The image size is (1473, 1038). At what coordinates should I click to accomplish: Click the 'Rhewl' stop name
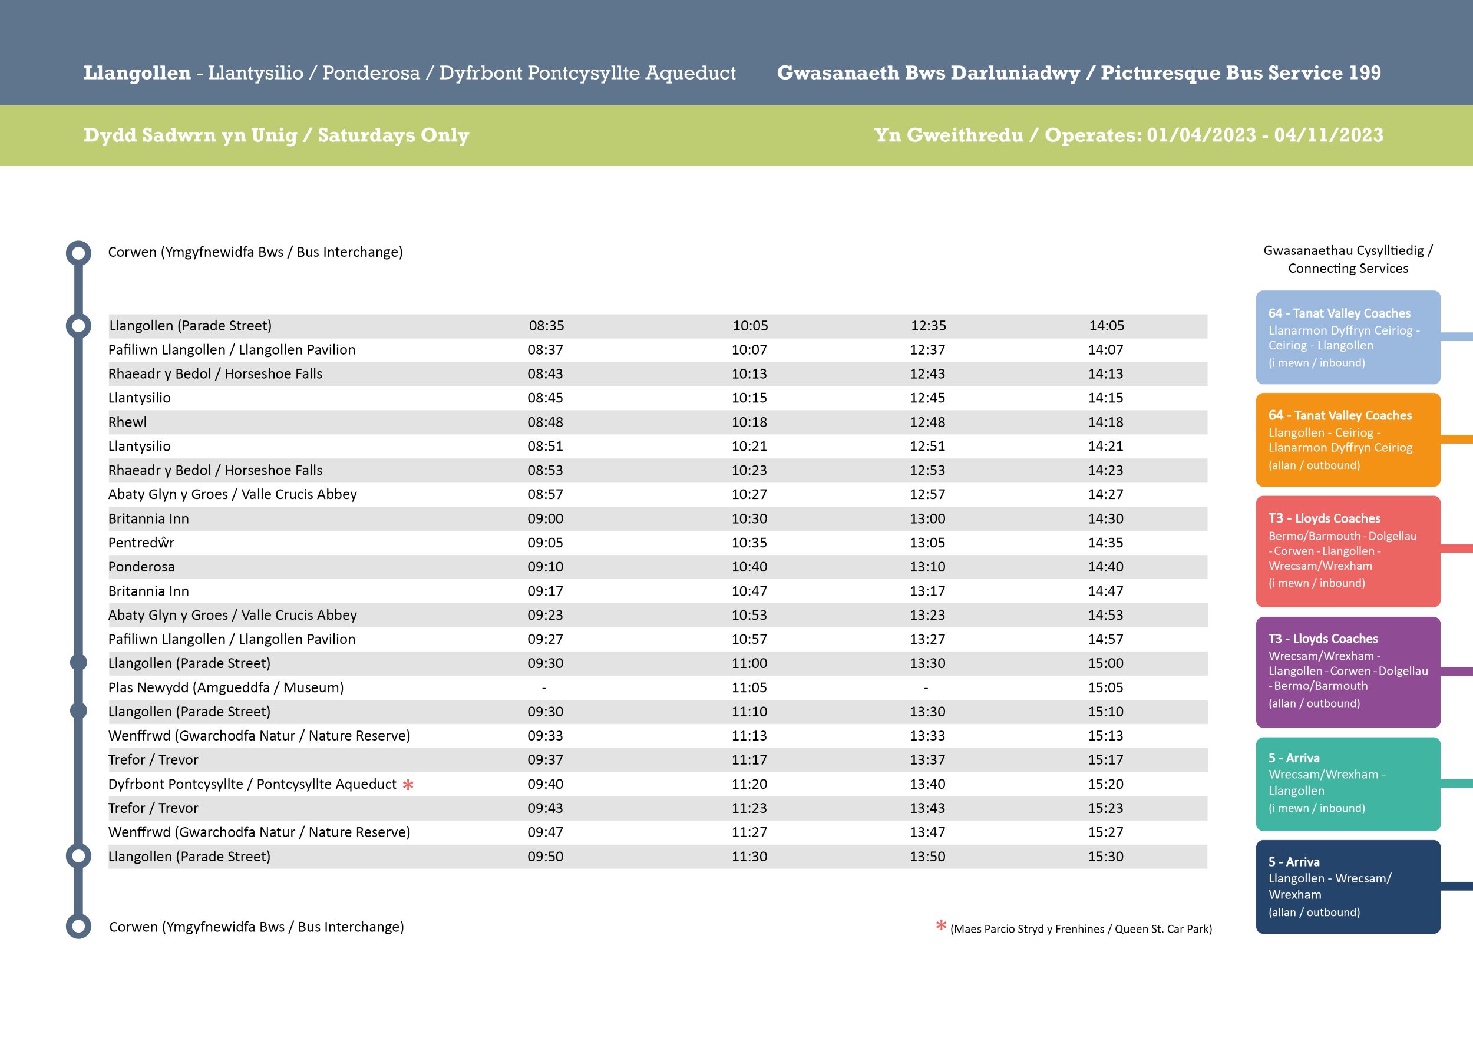tap(127, 422)
